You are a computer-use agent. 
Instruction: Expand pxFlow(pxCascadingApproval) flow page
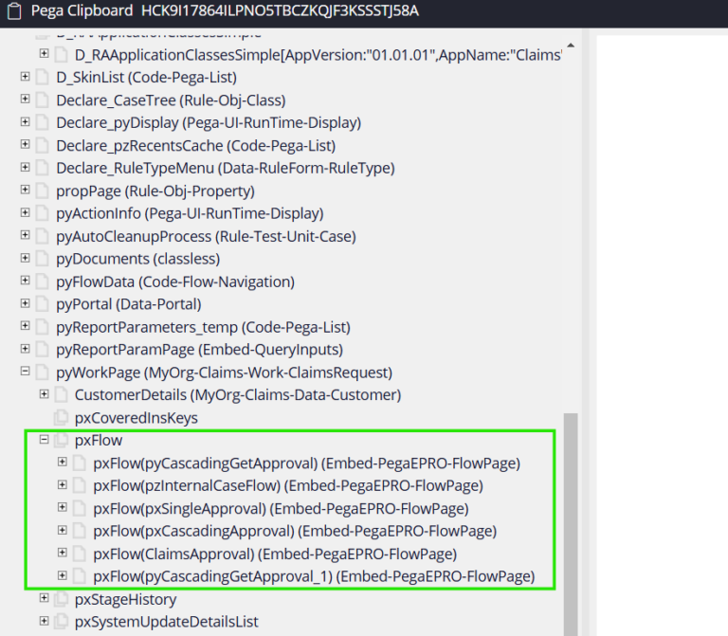click(x=63, y=530)
